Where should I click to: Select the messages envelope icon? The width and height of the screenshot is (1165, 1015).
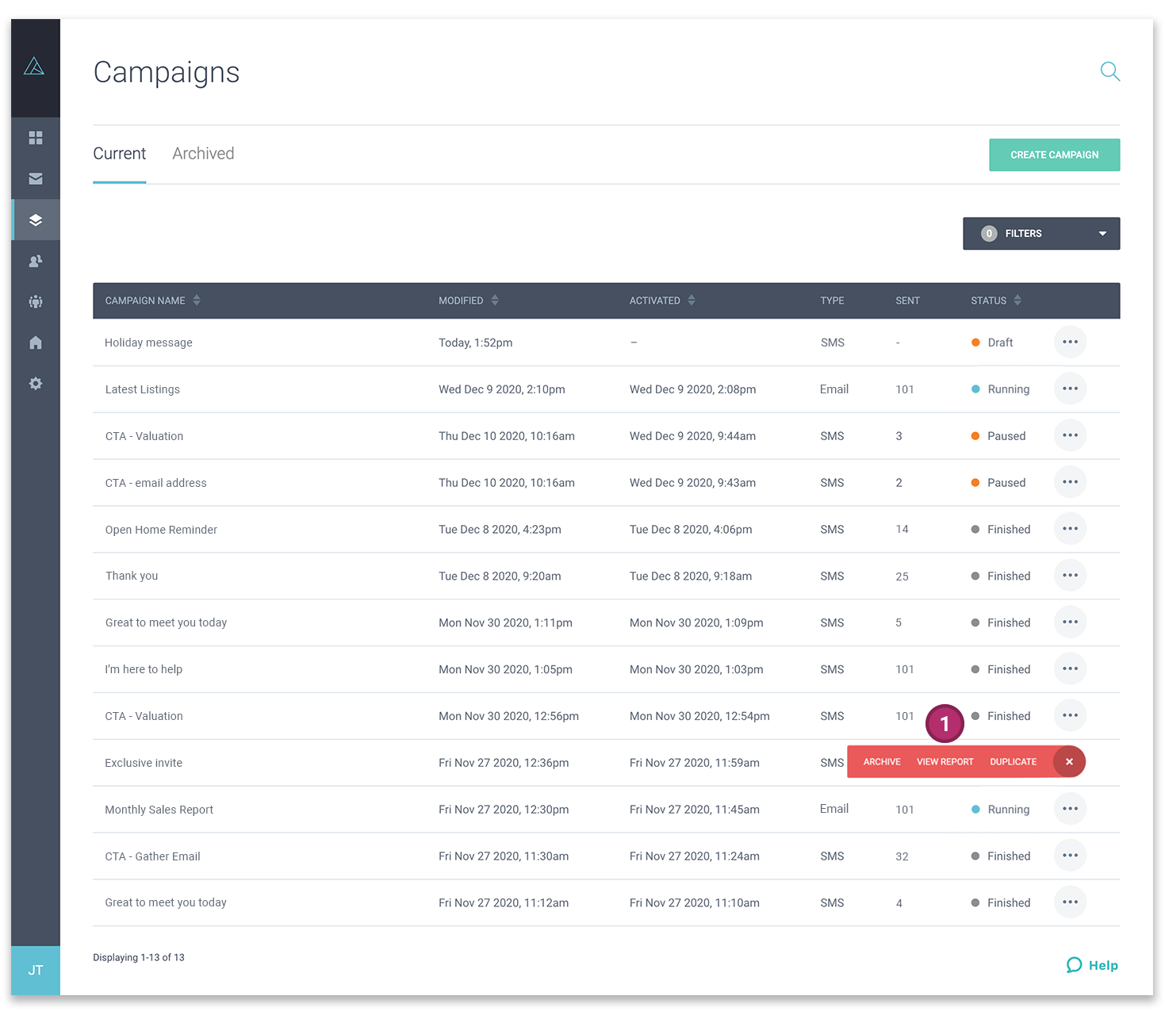(x=35, y=178)
